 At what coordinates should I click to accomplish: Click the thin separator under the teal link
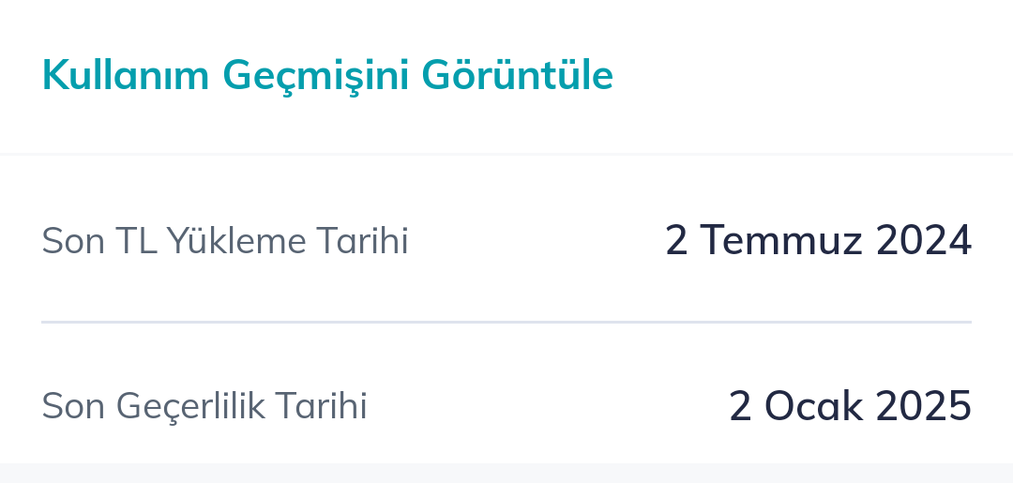506,155
